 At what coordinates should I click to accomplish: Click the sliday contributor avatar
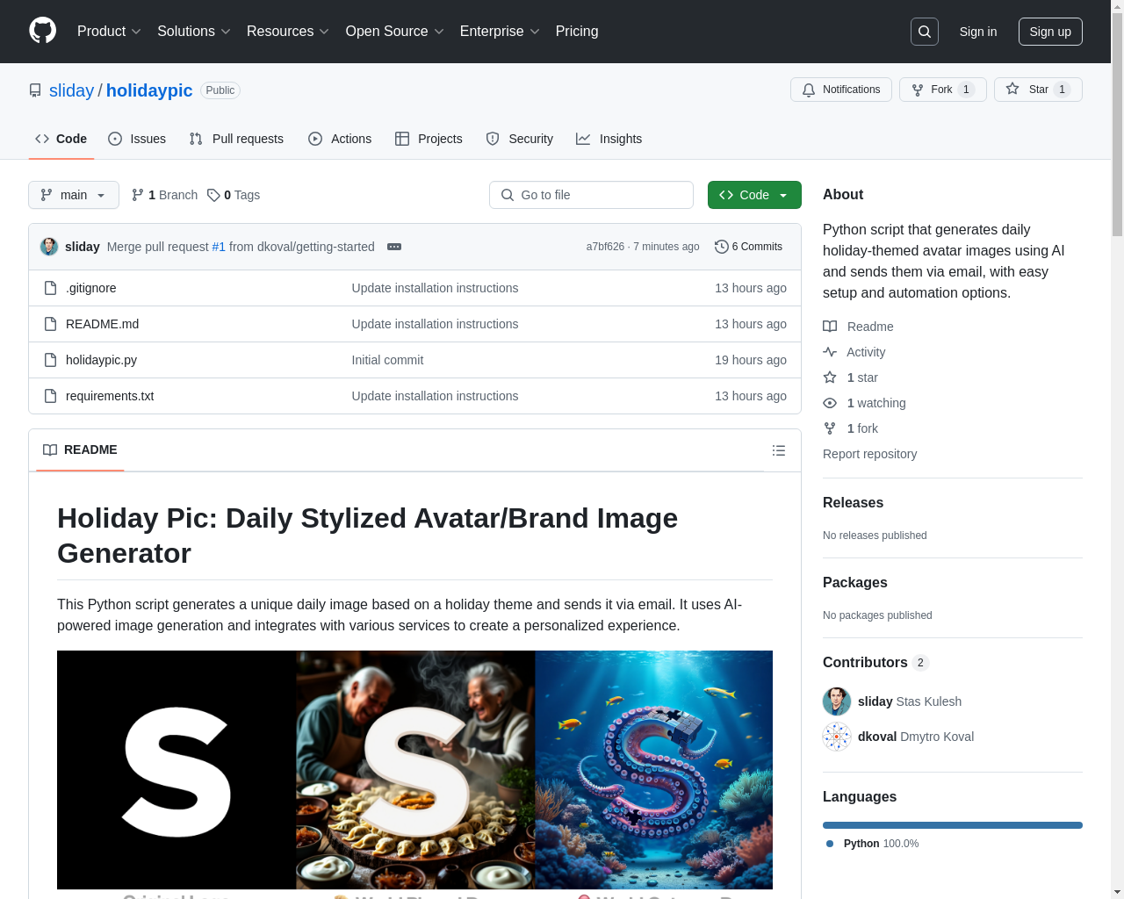point(837,701)
